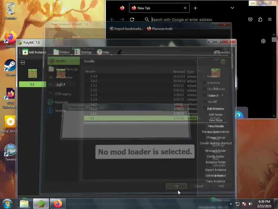Collapse the instance group with the minus icon
Screen dimensions: 278x209
[23, 63]
